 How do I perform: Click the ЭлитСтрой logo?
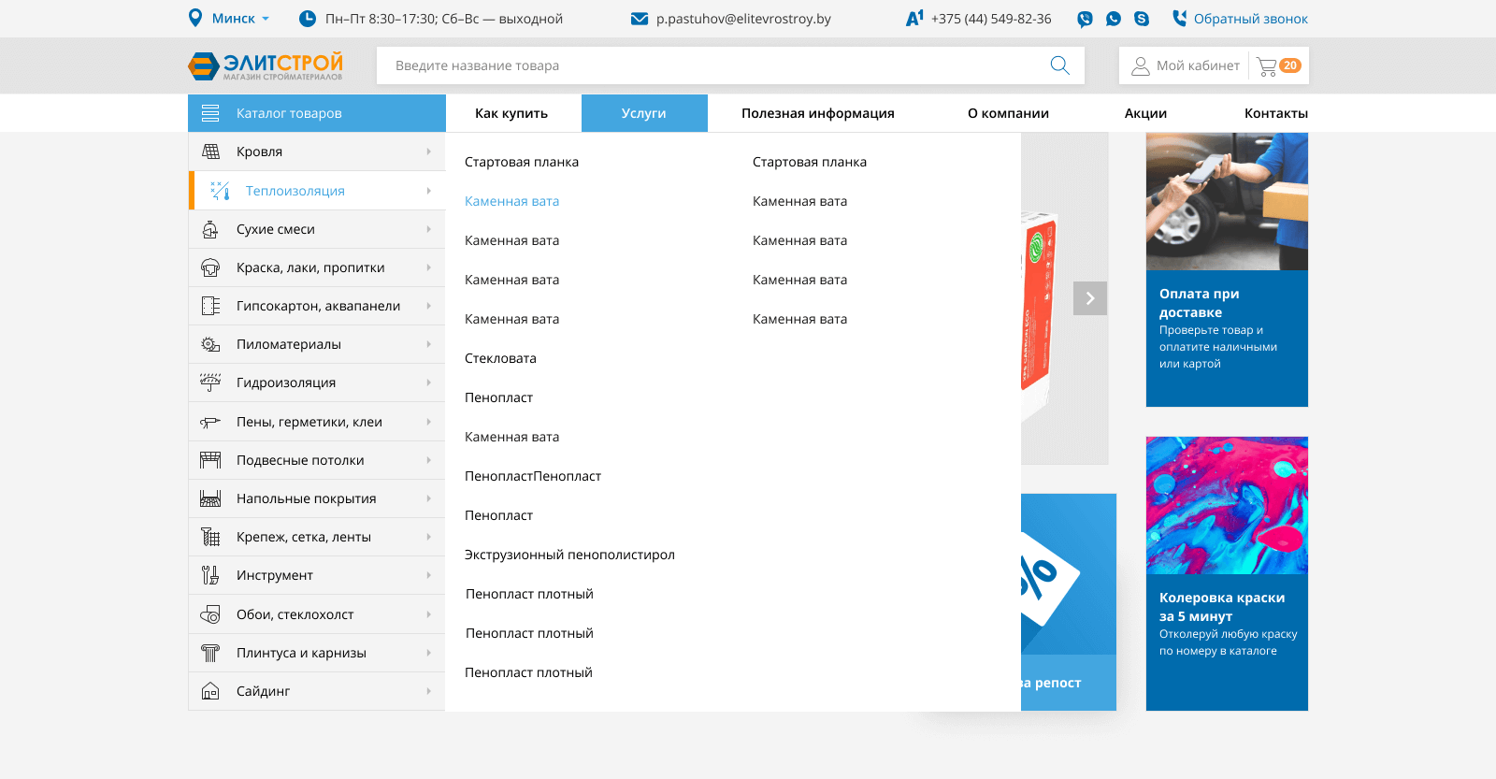[x=266, y=65]
